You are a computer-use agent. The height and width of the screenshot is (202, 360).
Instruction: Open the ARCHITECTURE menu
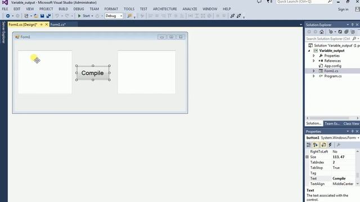165,9
